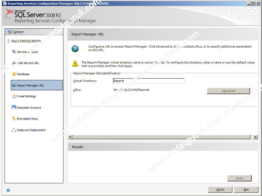This screenshot has height=196, width=262.
Task: Click the yellow warning triangle icon
Action: (x=75, y=63)
